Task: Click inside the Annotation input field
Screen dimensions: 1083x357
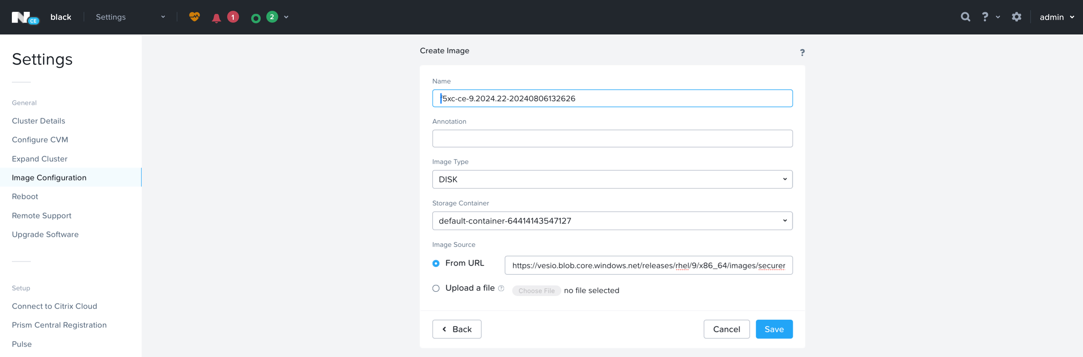Action: tap(612, 138)
